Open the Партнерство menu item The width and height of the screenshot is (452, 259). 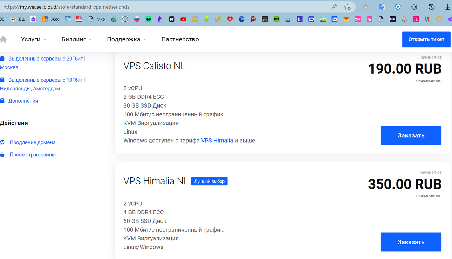coord(180,39)
